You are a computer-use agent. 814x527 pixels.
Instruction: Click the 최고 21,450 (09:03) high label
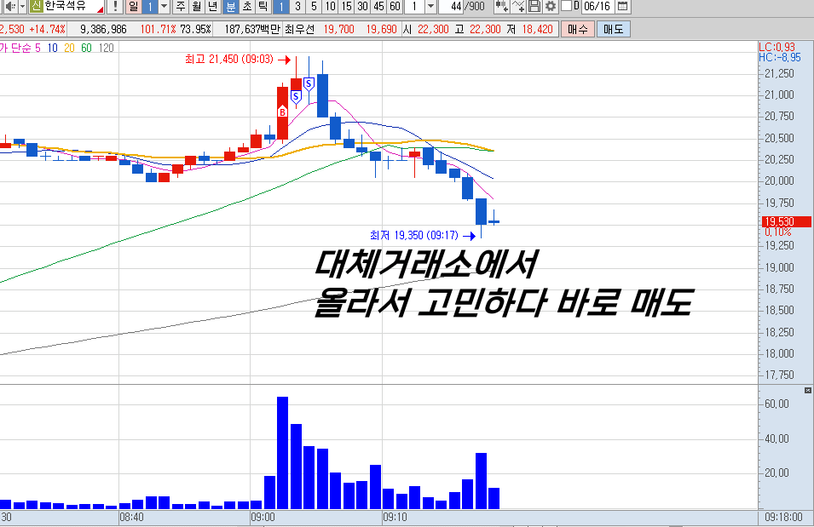(229, 59)
